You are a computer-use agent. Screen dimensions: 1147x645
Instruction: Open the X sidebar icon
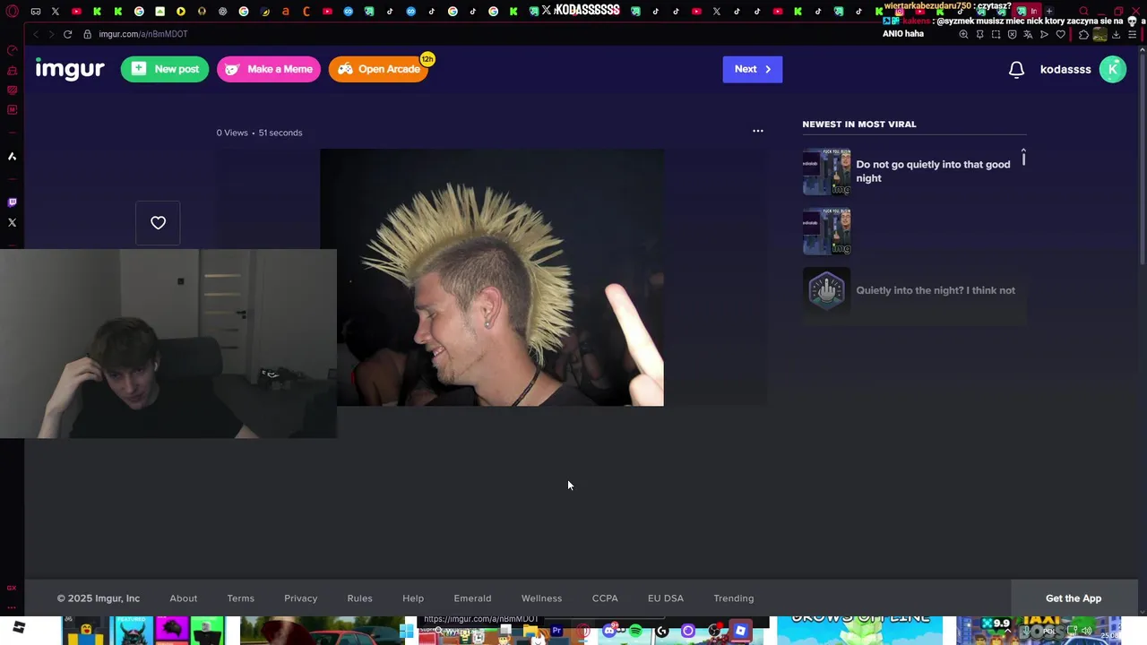point(12,222)
